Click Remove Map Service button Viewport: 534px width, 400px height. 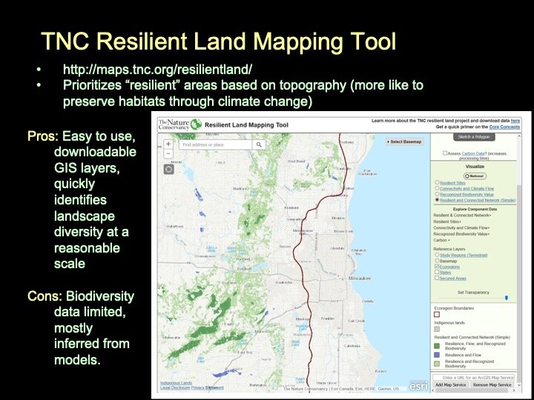point(492,384)
